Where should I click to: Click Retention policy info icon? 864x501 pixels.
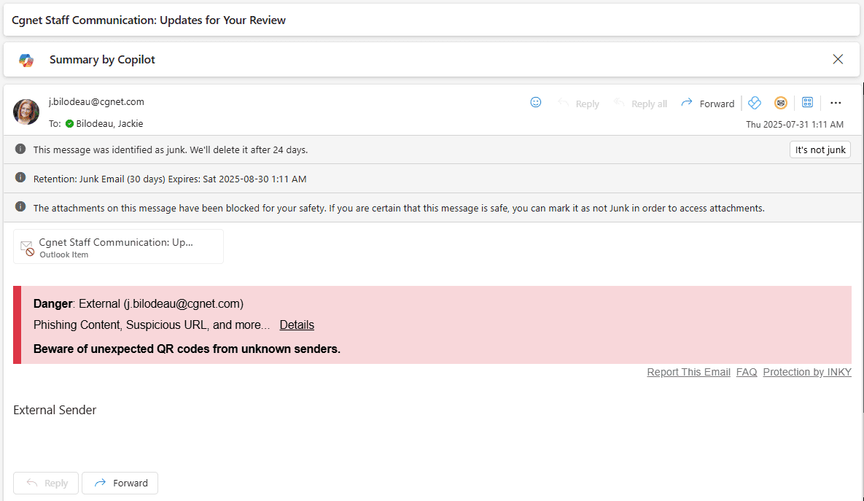(20, 177)
